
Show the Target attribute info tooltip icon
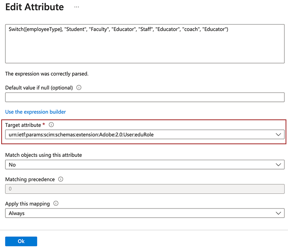(51, 125)
